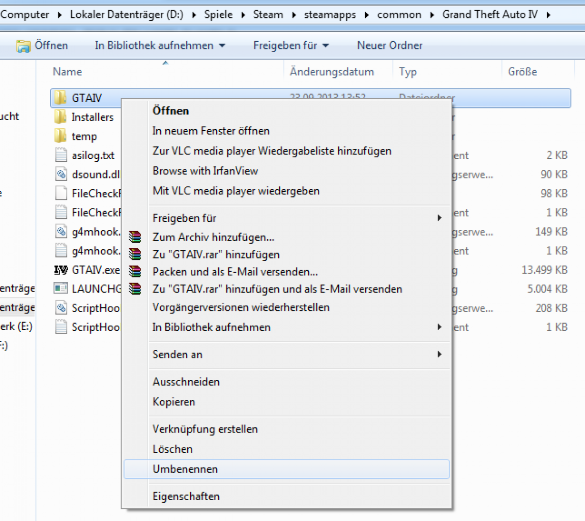
Task: Select the first ScriptHook file icon
Action: [61, 307]
